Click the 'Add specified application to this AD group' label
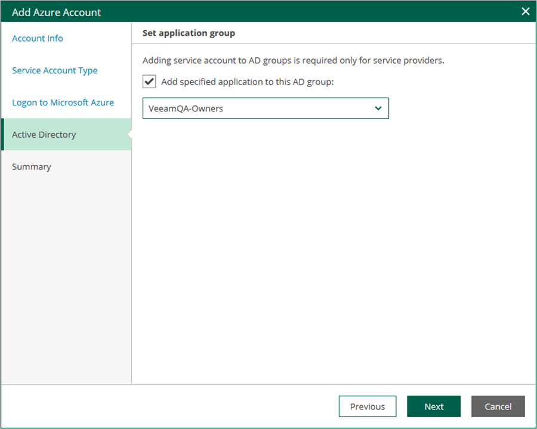This screenshot has height=429, width=537. click(247, 82)
